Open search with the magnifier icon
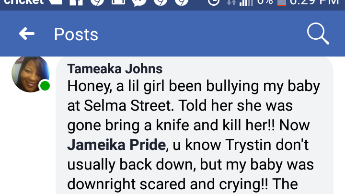Image resolution: width=345 pixels, height=194 pixels. point(318,34)
